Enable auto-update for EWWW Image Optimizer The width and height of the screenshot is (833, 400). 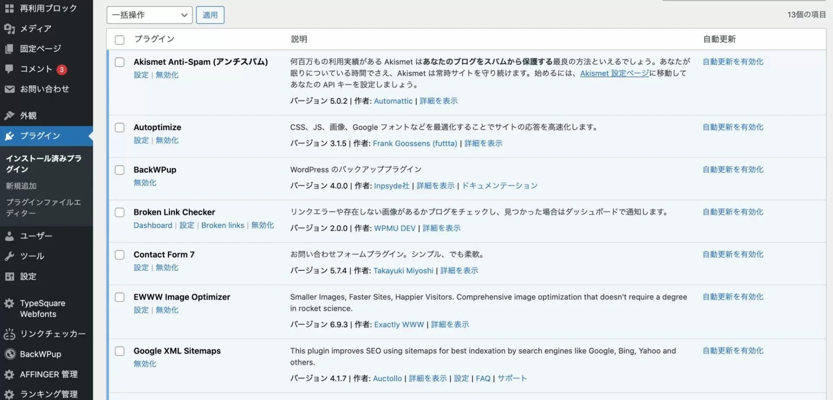coord(733,297)
